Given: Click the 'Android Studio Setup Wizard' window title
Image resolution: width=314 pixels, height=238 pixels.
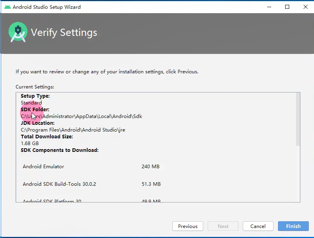Looking at the screenshot, I should pyautogui.click(x=47, y=7).
